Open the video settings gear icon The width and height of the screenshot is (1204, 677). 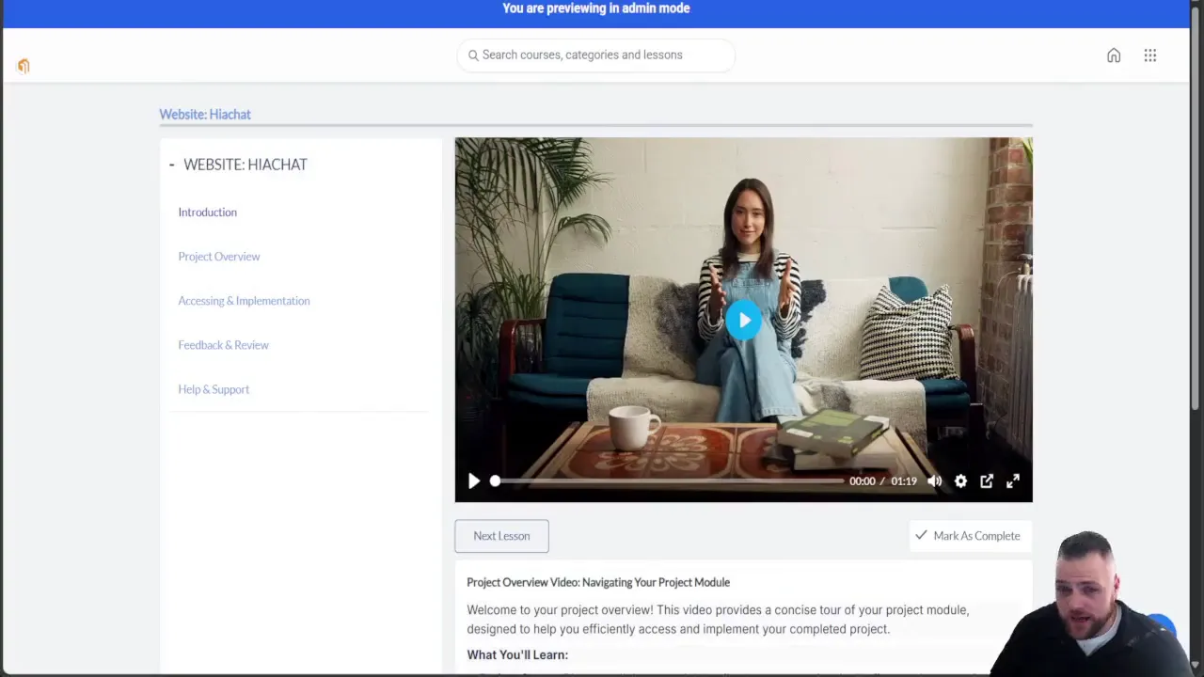click(x=960, y=480)
